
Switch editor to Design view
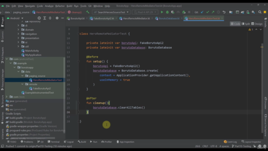coord(257,24)
